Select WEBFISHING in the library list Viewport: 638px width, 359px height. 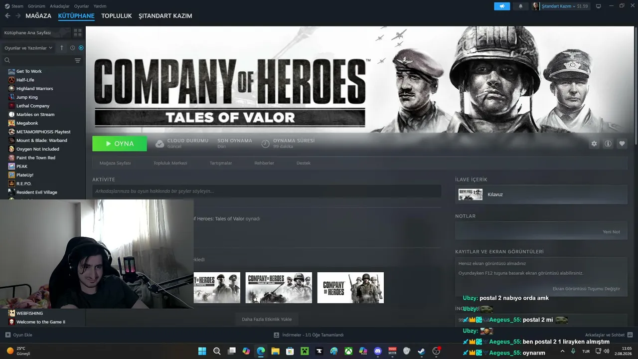[x=29, y=313]
